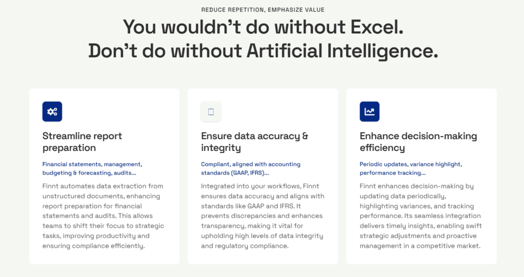Click the paragraph starting "Finnt automates data extraction"
The height and width of the screenshot is (277, 524).
[103, 216]
